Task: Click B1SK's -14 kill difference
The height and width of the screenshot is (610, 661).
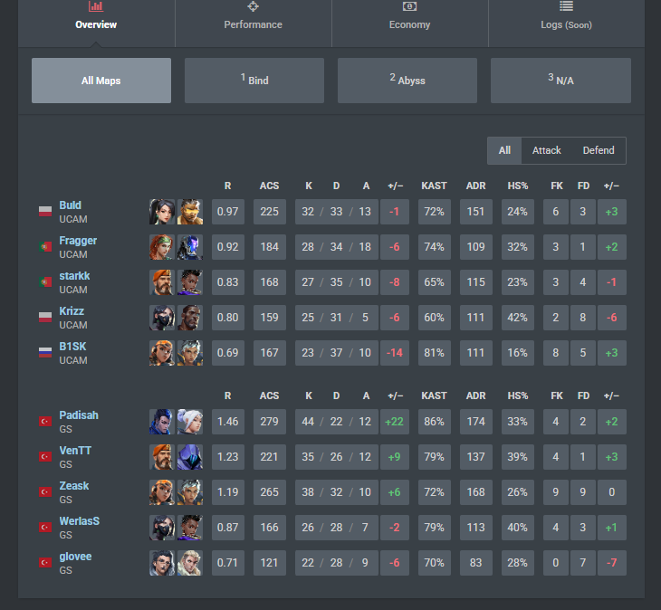Action: click(x=395, y=353)
